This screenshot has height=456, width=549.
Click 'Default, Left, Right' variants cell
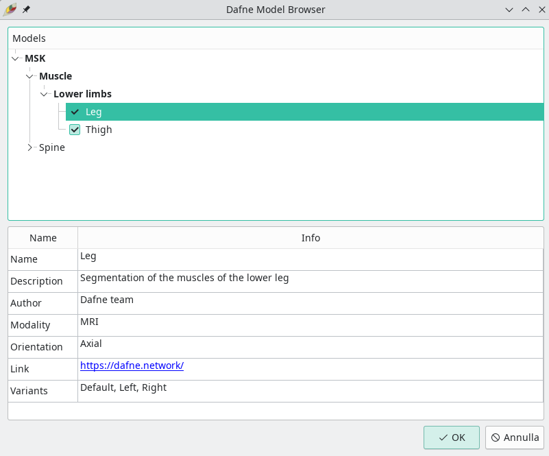[310, 391]
